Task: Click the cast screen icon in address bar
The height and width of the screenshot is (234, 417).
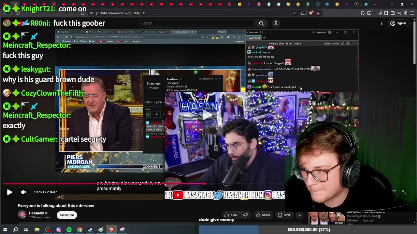Action: (295, 13)
